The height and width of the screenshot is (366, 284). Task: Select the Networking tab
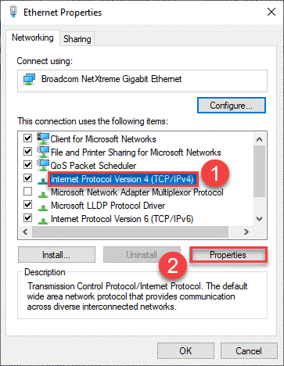click(33, 38)
